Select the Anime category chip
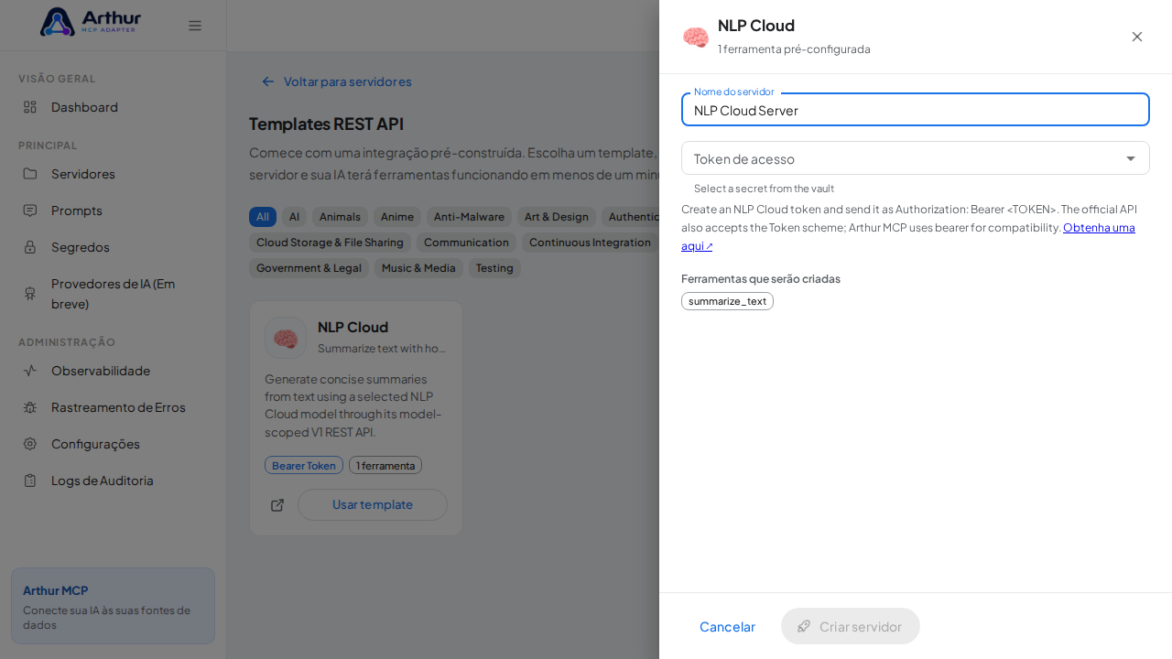 click(397, 217)
